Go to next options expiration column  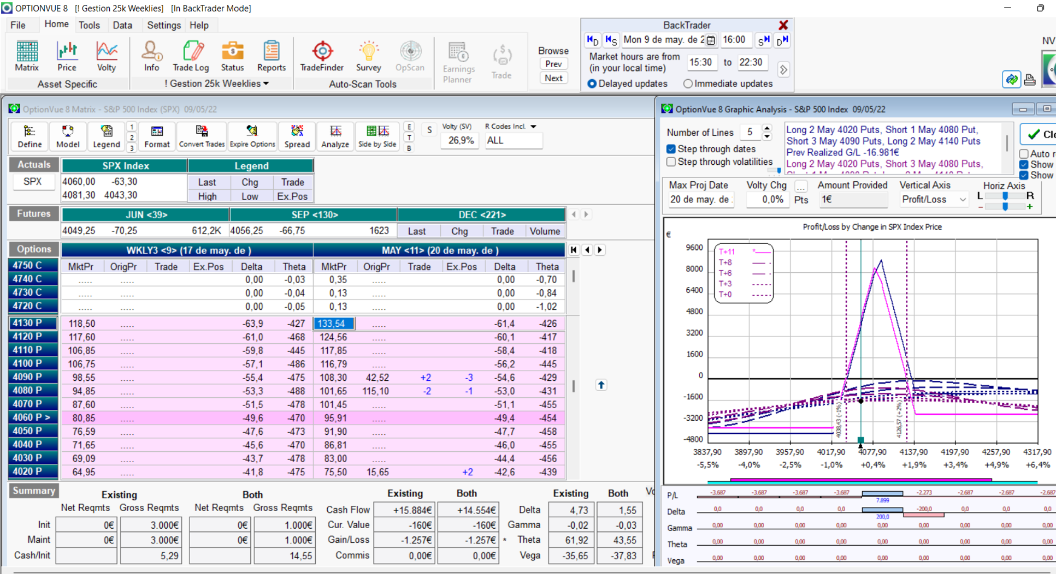pos(600,250)
